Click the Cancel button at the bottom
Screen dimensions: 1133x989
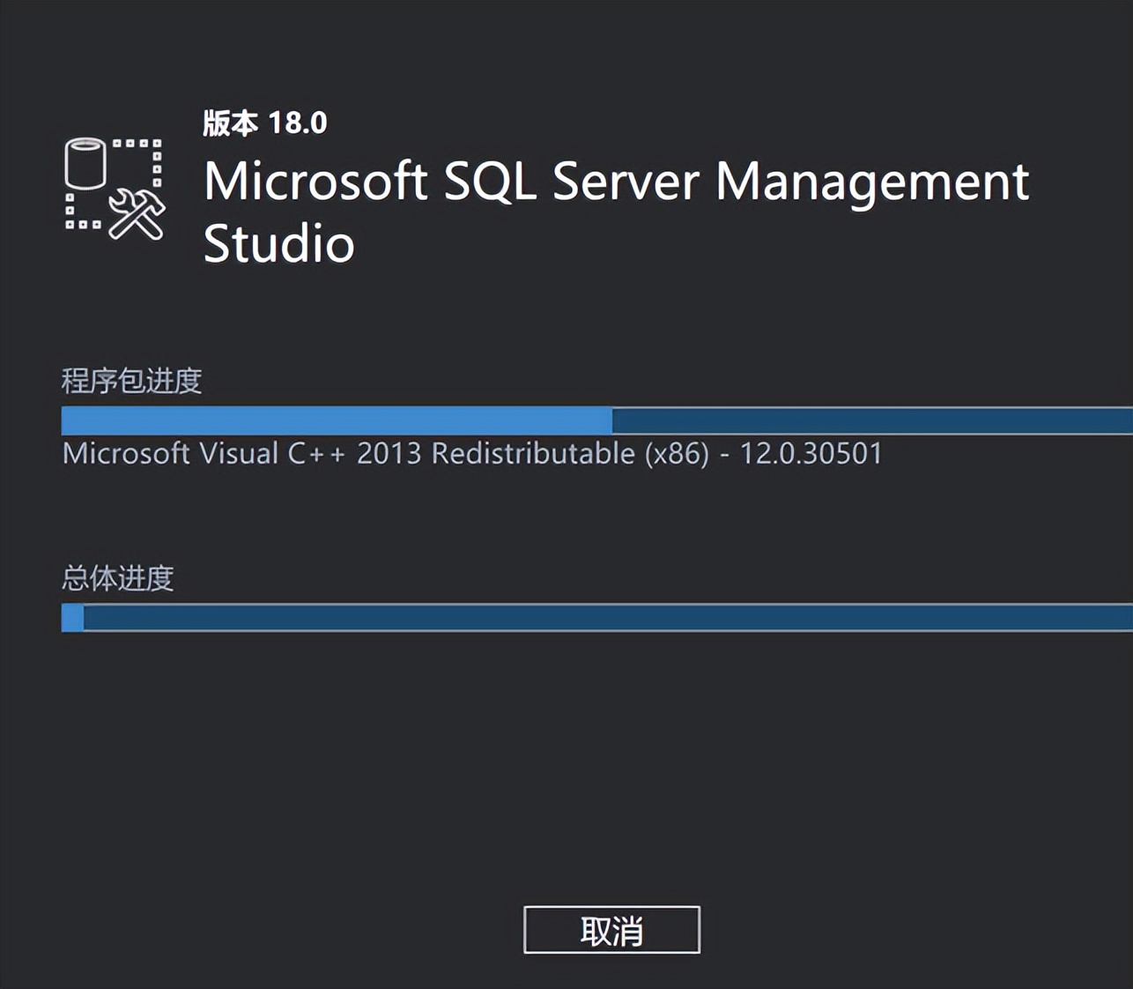(611, 930)
